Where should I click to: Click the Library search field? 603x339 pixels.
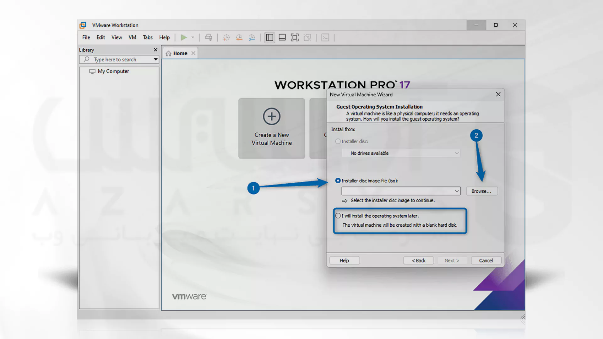(x=119, y=59)
